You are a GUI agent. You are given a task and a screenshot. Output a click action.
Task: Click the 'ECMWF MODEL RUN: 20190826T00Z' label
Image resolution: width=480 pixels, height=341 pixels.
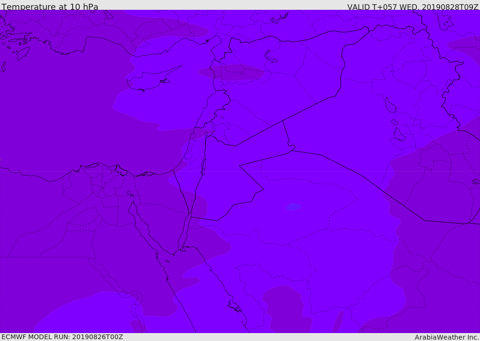point(62,337)
